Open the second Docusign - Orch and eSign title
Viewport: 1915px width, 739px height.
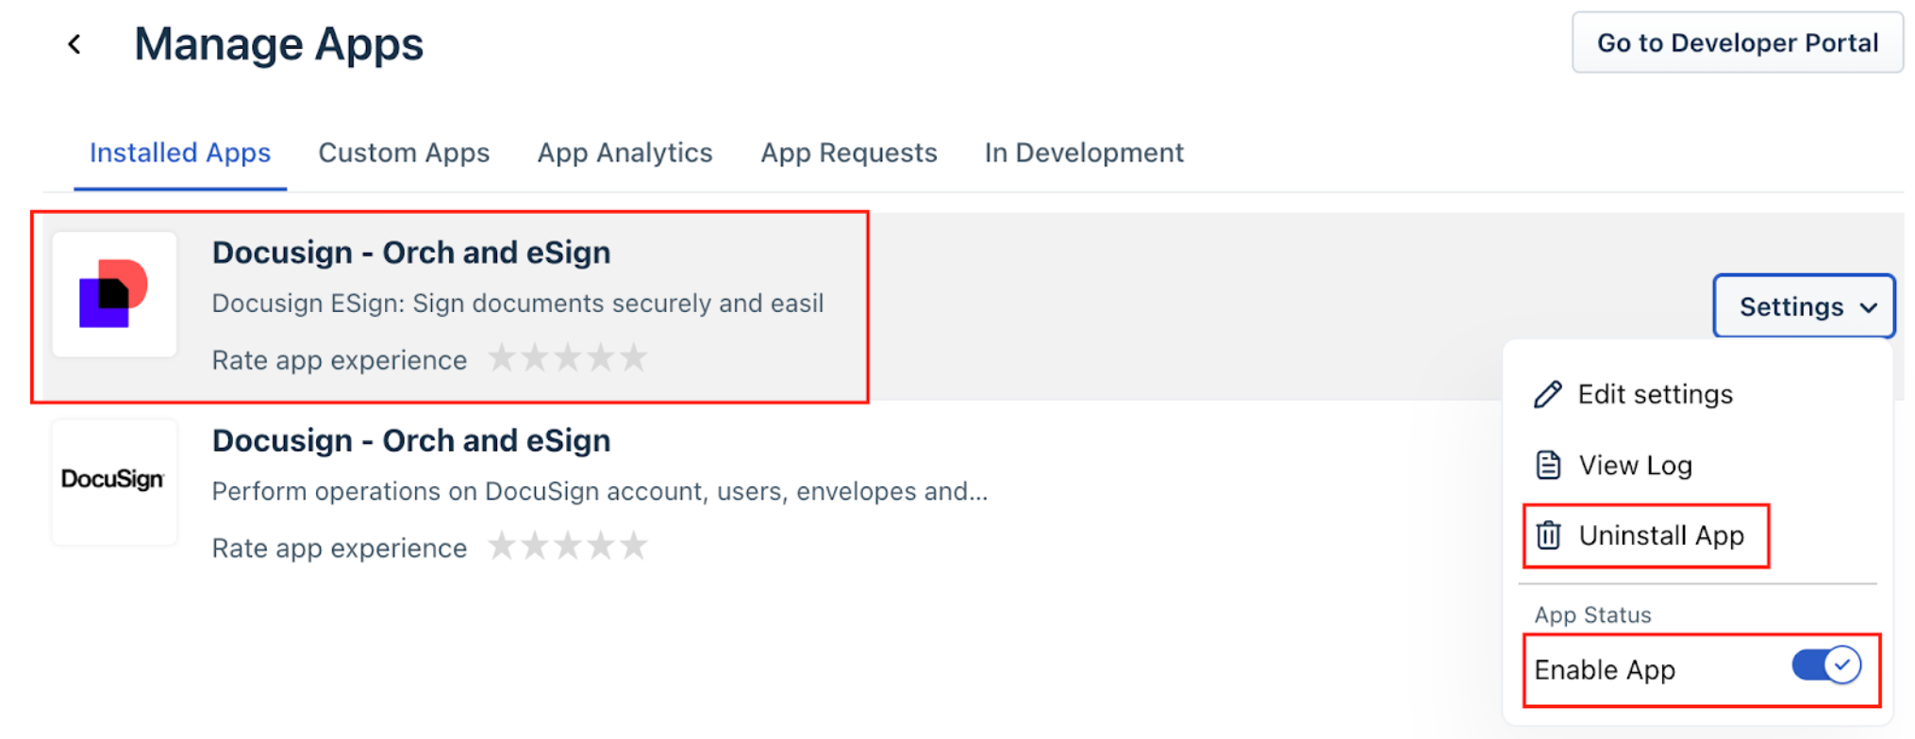(411, 440)
